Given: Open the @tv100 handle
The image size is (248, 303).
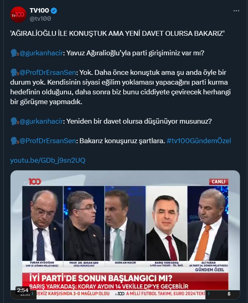Looking at the screenshot, I should coord(40,19).
